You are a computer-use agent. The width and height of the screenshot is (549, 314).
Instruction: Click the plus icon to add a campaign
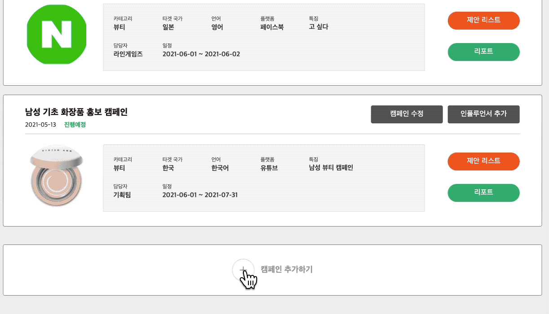(243, 268)
